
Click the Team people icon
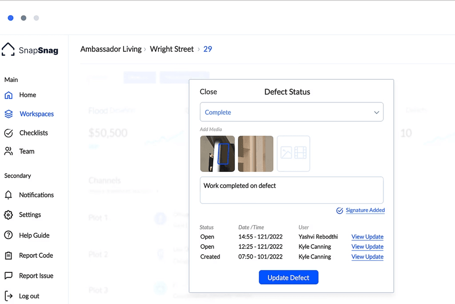tap(8, 151)
